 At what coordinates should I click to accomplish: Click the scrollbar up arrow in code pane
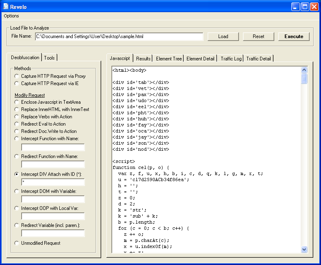pyautogui.click(x=304, y=70)
